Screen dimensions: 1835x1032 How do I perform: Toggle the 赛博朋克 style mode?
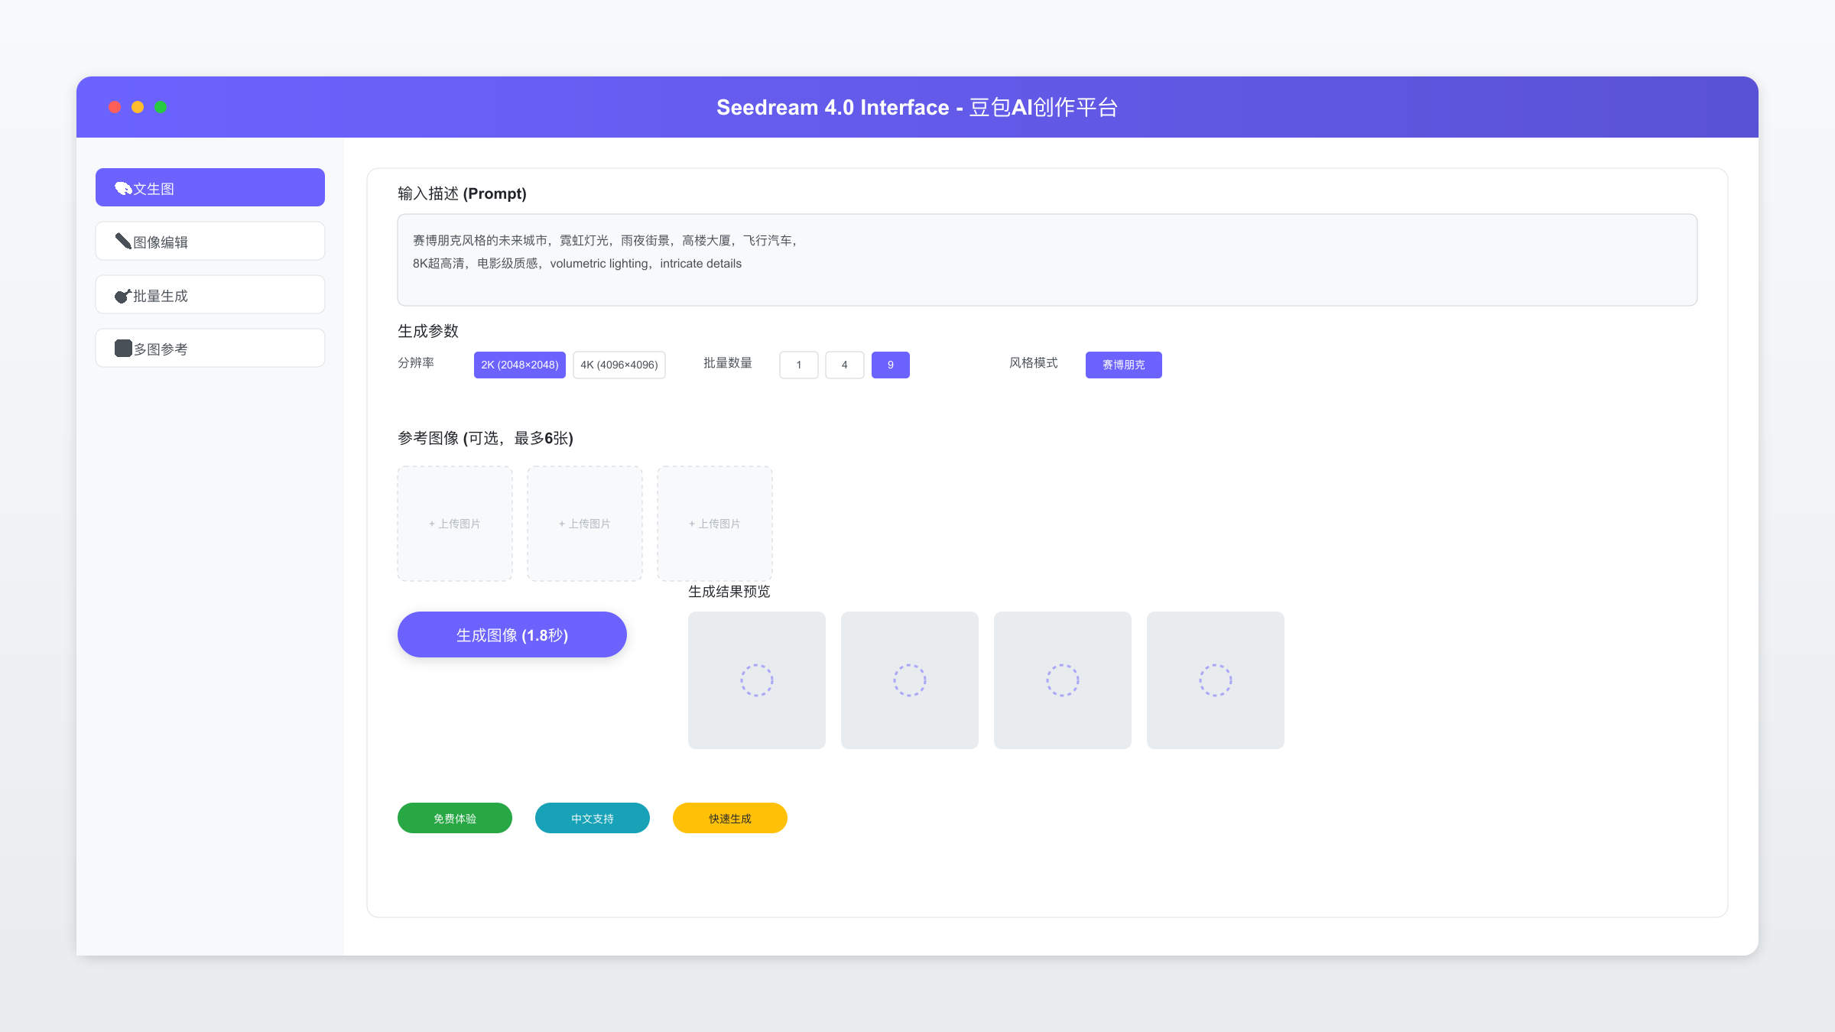pos(1124,365)
